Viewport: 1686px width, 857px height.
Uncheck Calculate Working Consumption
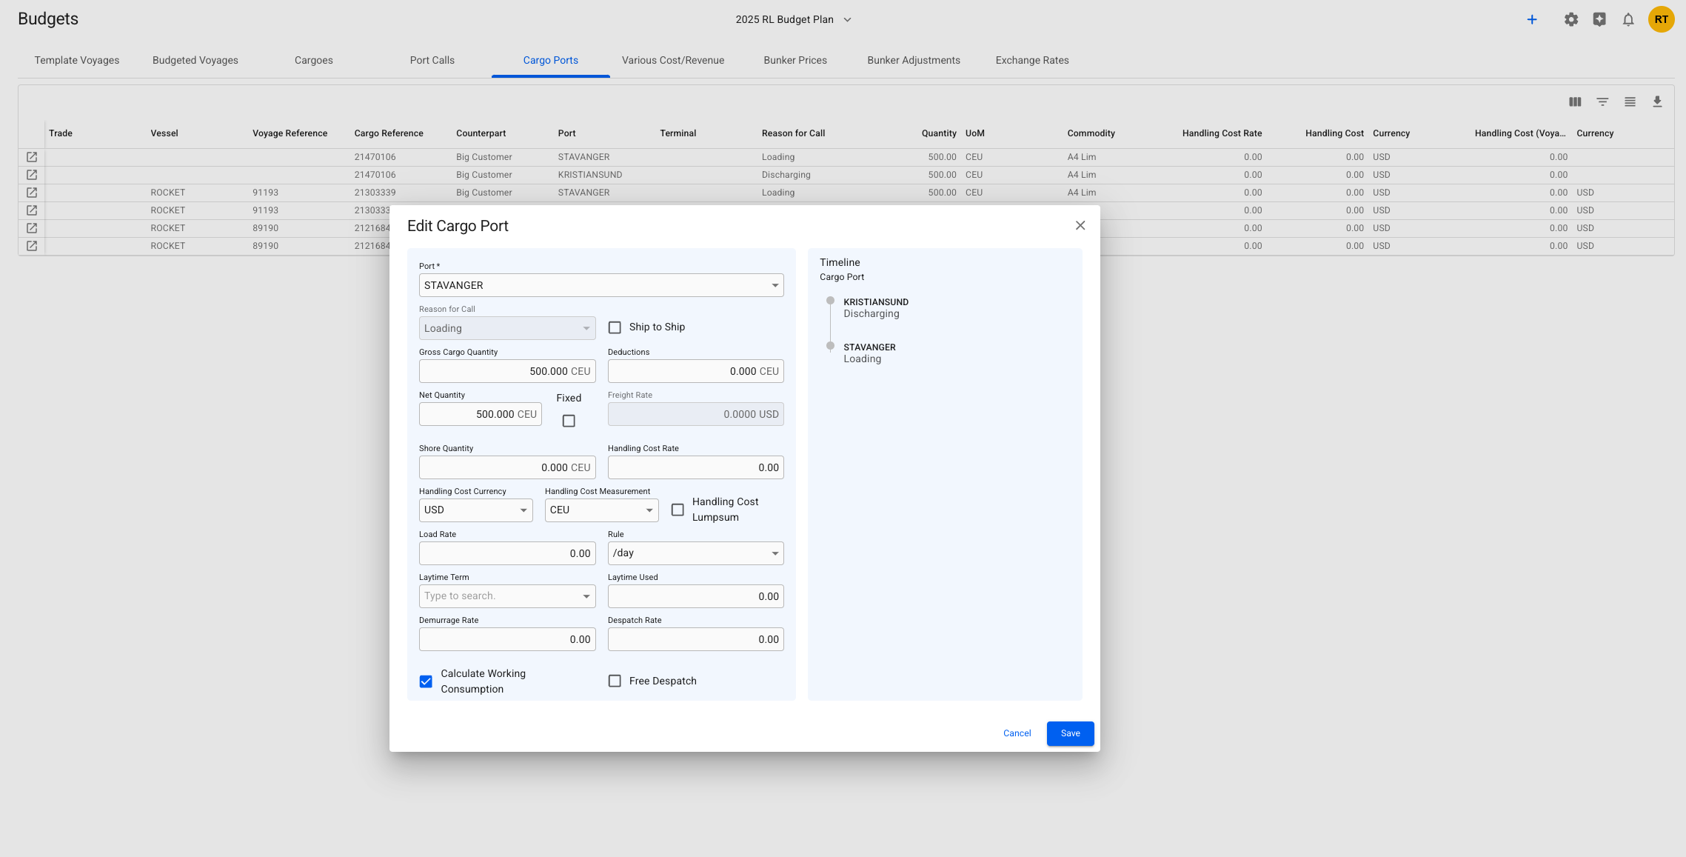point(426,681)
